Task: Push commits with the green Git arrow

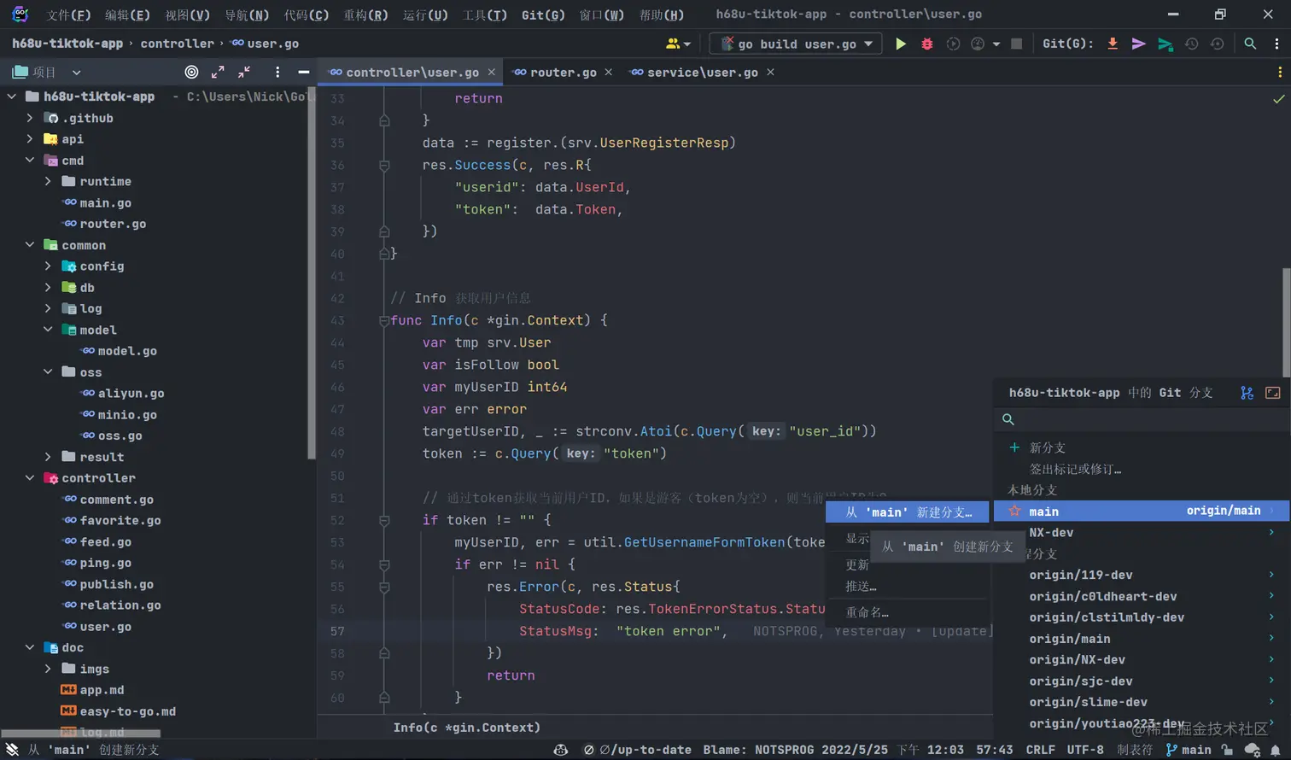Action: 1165,44
